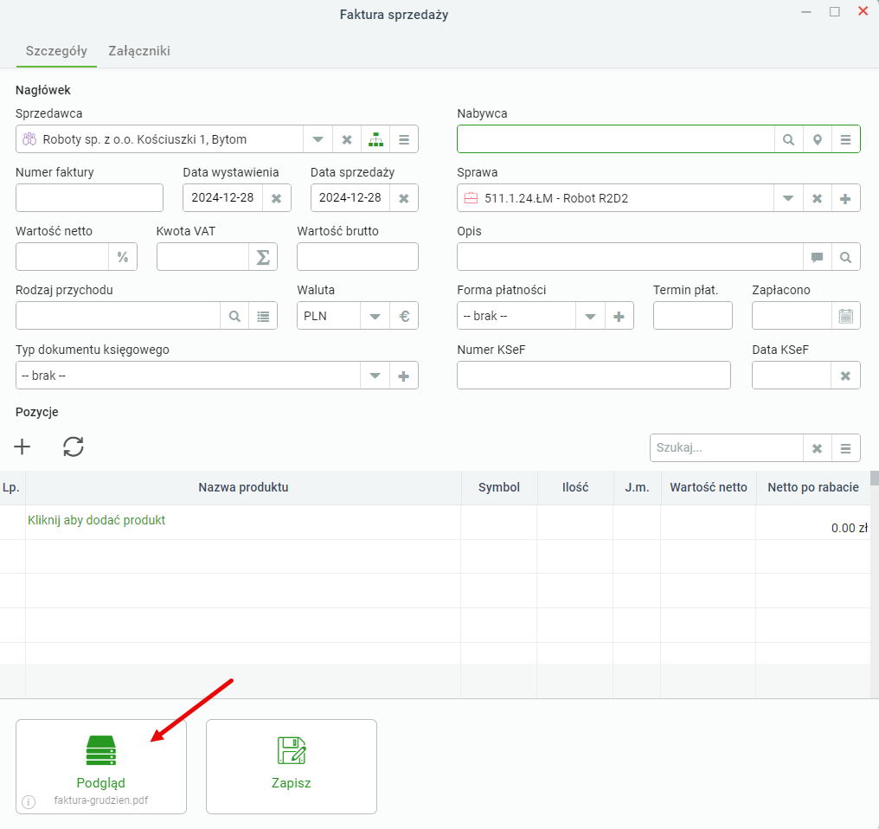879x829 pixels.
Task: Switch to the Szczegóły tab
Action: tap(56, 51)
